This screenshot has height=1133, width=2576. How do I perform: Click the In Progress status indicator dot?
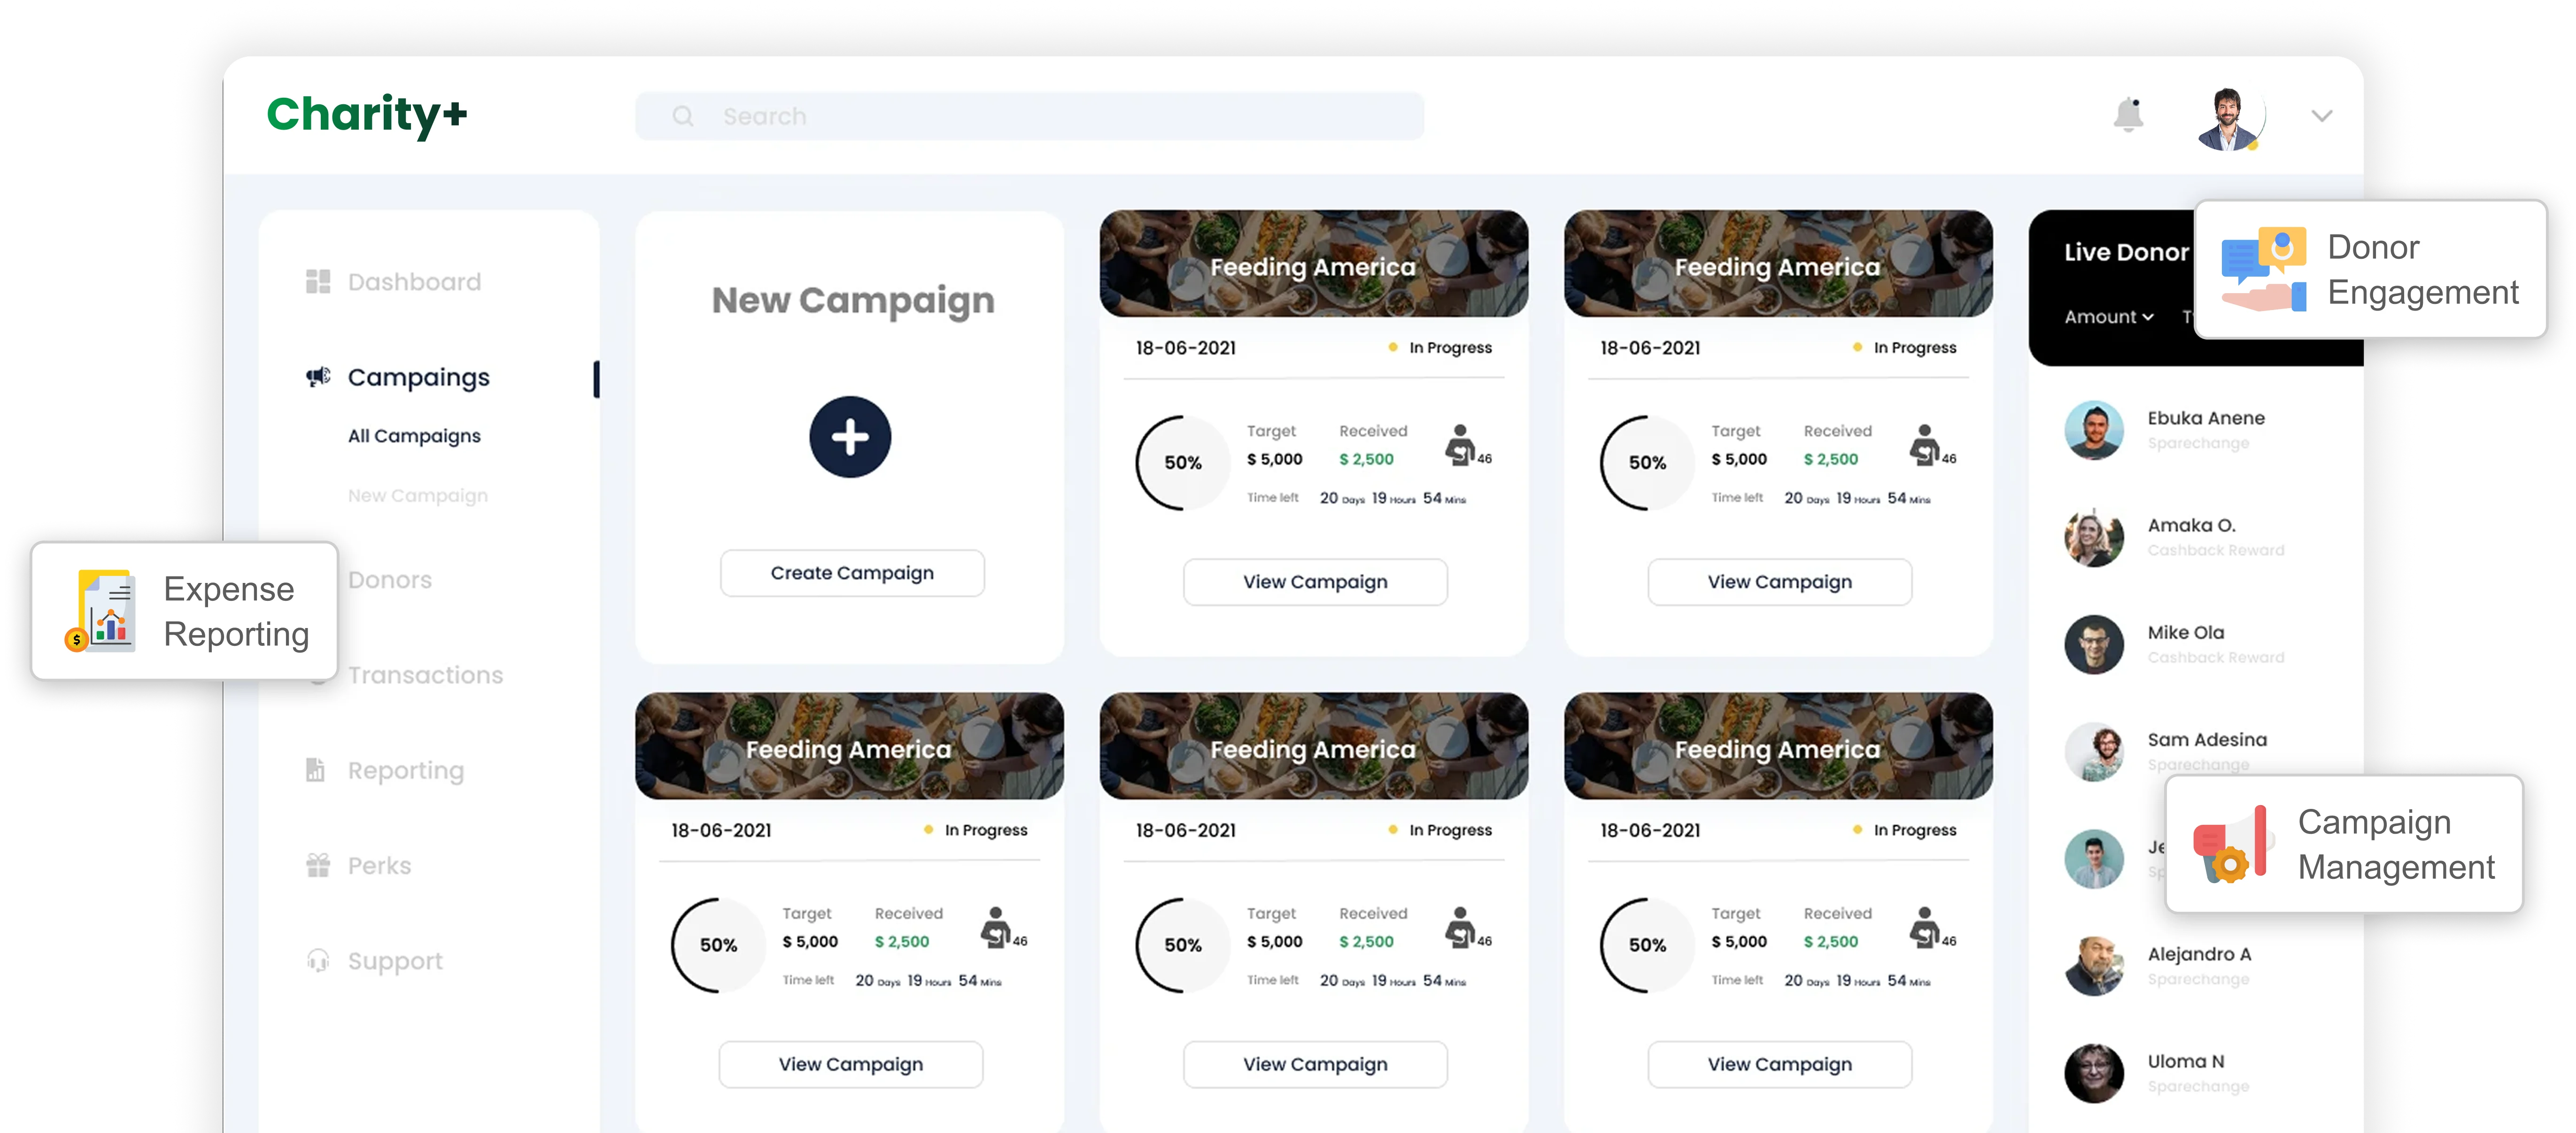point(1392,347)
